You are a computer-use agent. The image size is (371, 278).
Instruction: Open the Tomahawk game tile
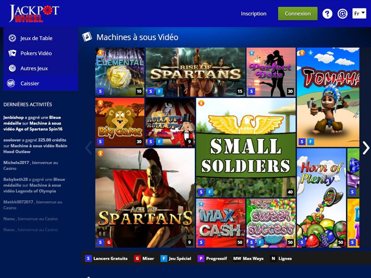328,97
